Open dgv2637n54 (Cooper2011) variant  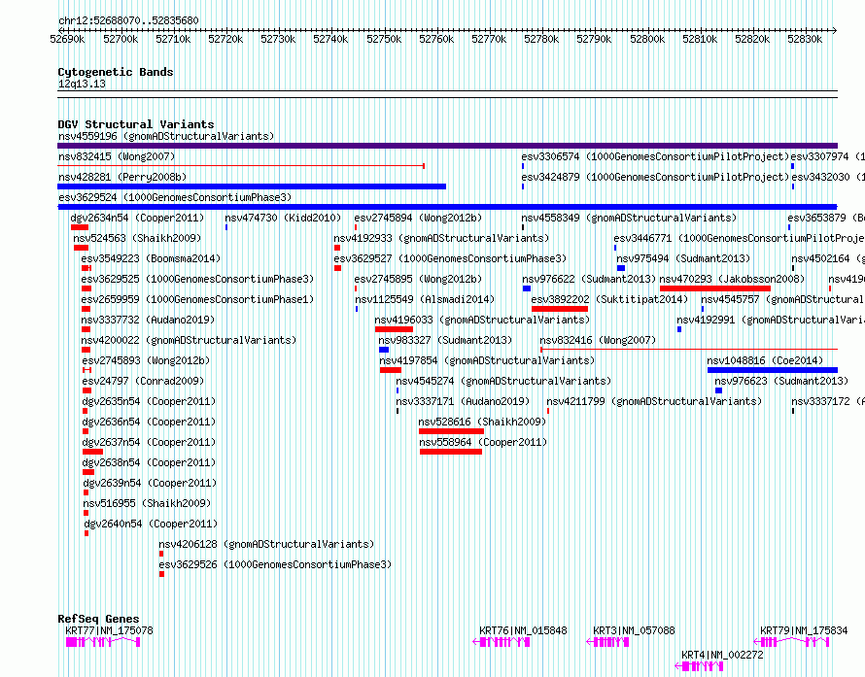click(150, 442)
